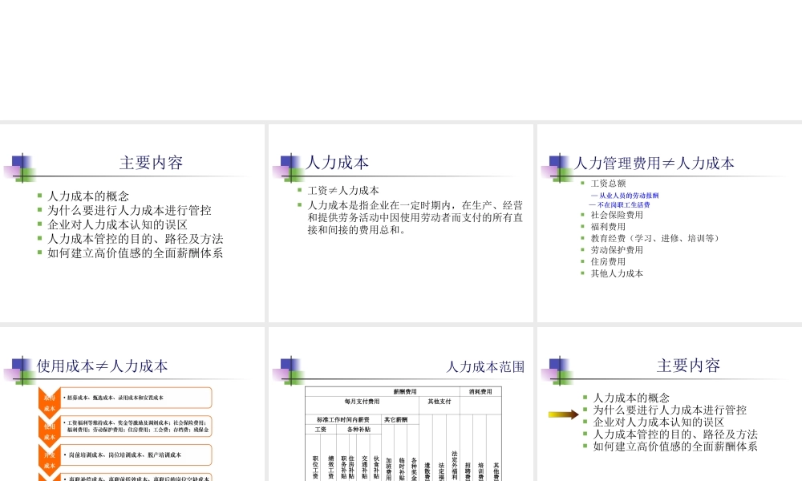Click 人力成本的概念 in the slide without arrow
Screen dimensions: 802x481
point(88,196)
